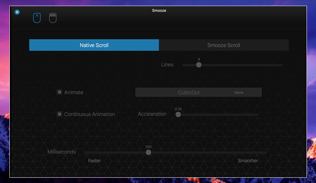Enable the Continuous Animation checkbox
The width and height of the screenshot is (316, 183).
tap(59, 114)
